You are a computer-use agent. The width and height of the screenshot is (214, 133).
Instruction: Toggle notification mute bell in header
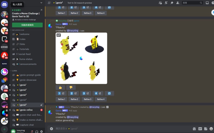(166, 3)
